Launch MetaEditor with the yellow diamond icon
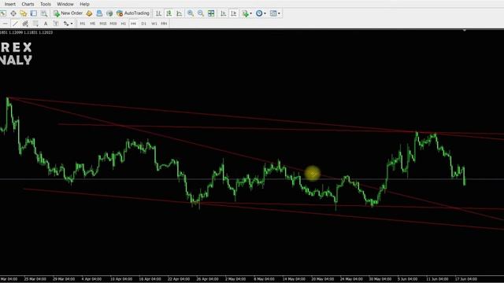 tap(89, 13)
